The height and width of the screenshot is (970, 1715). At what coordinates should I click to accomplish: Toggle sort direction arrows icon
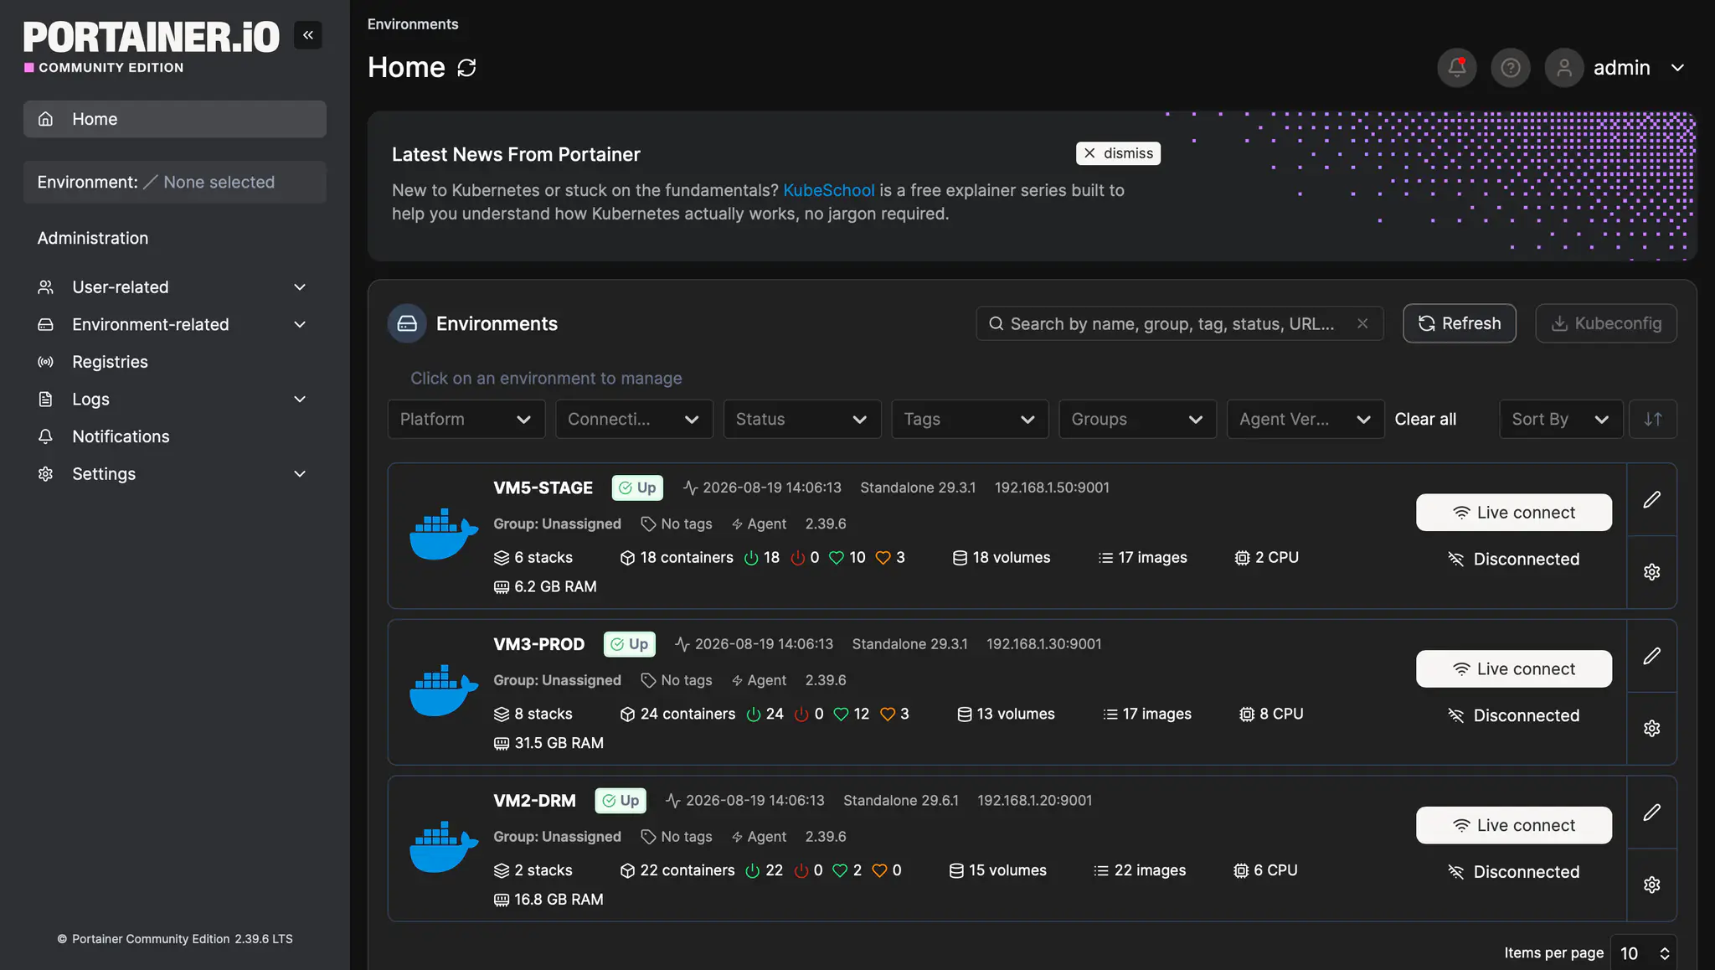1653,419
